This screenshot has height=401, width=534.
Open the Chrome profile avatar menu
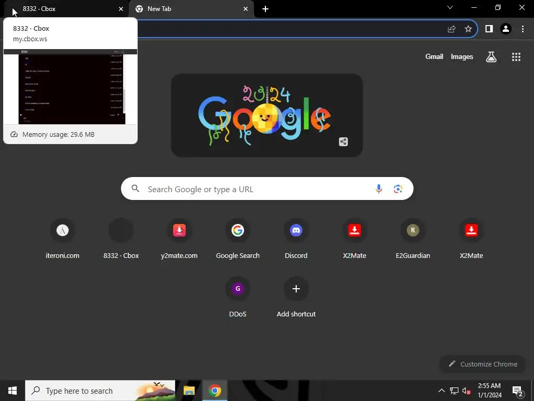click(x=506, y=29)
